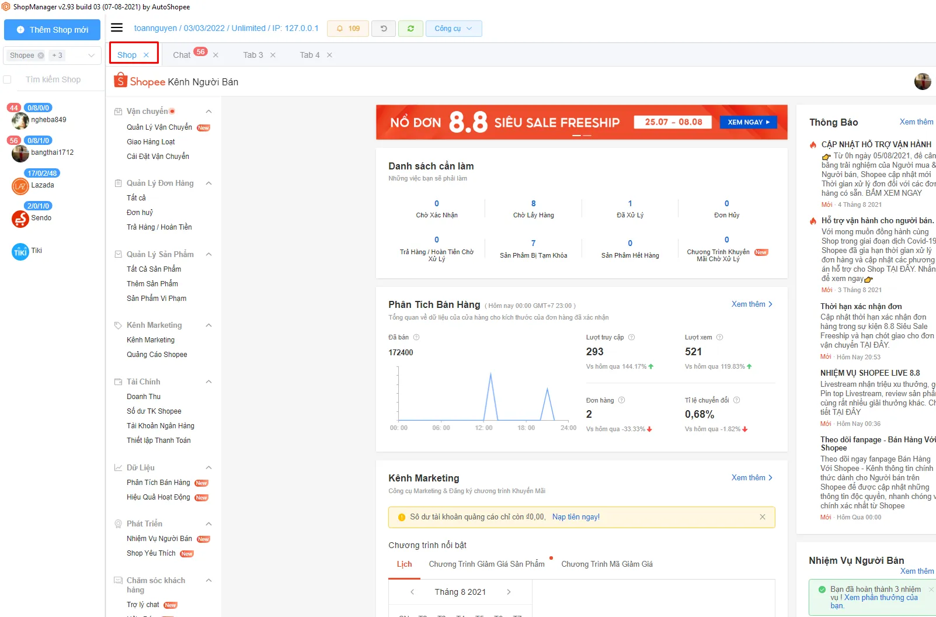
Task: Collapse the Kênh Marketing sidebar section
Action: [208, 325]
